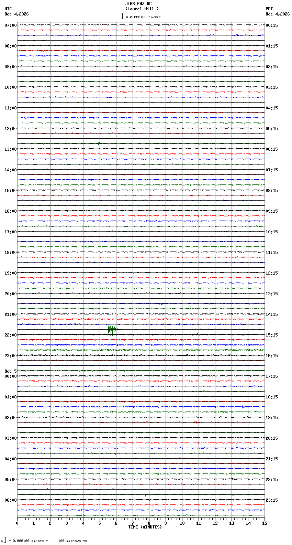Click the 18:15 PDT row label
Viewport: 292px width, 545px height.
coord(272,397)
